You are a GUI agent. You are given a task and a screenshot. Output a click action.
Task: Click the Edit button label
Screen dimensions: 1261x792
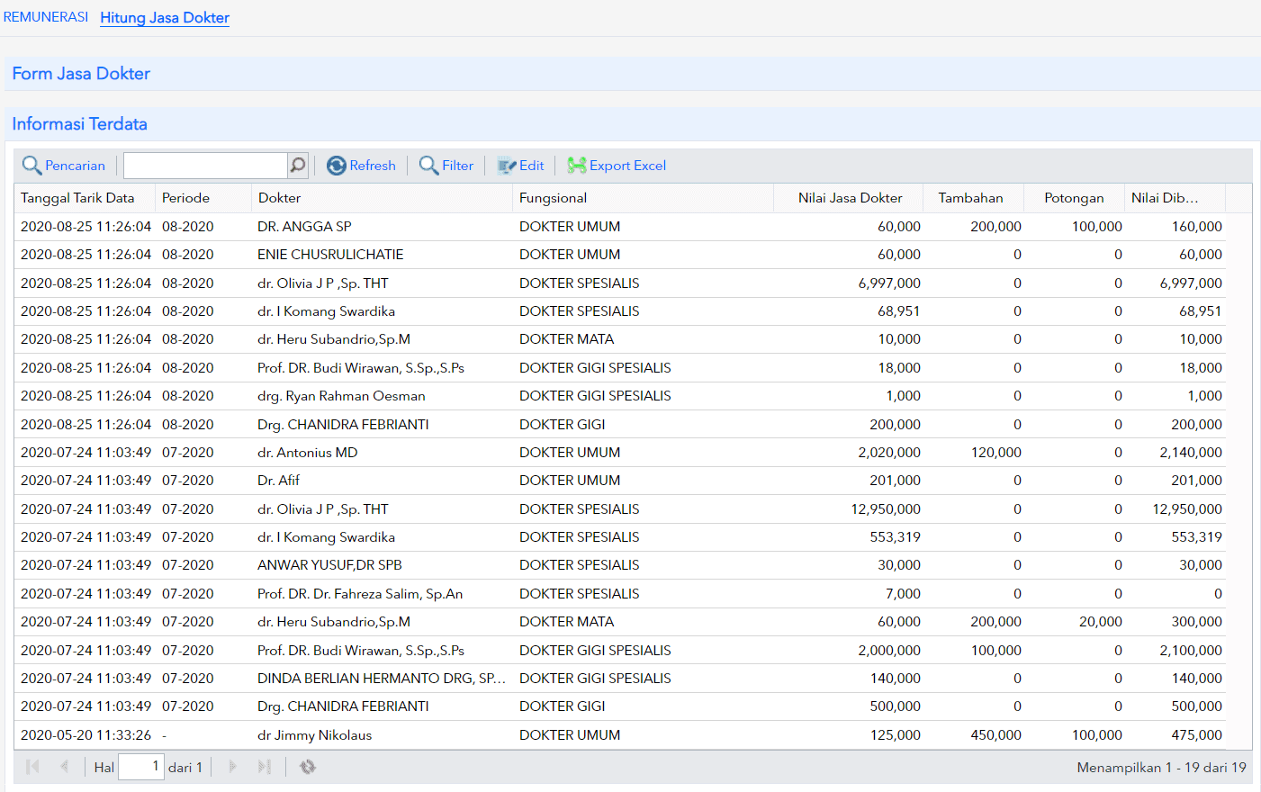click(x=531, y=166)
